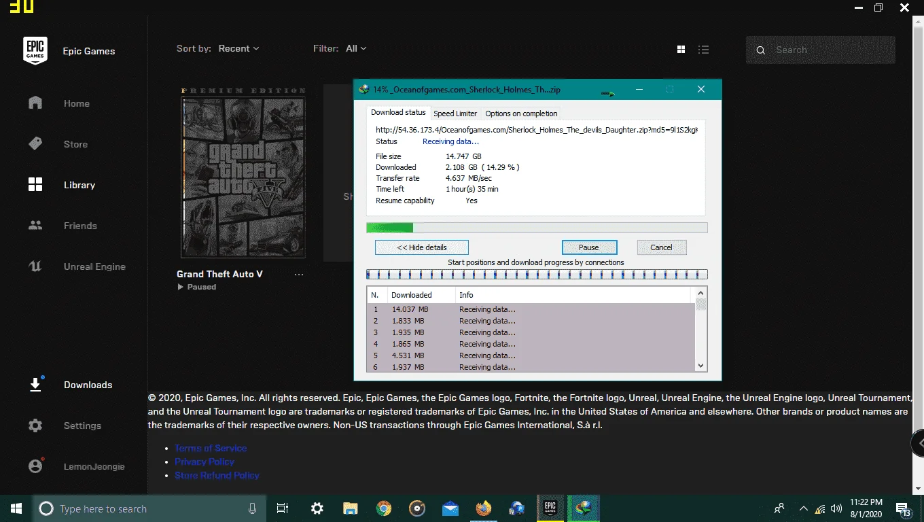The image size is (924, 522).
Task: Click the Library grid icon in sidebar
Action: click(35, 185)
